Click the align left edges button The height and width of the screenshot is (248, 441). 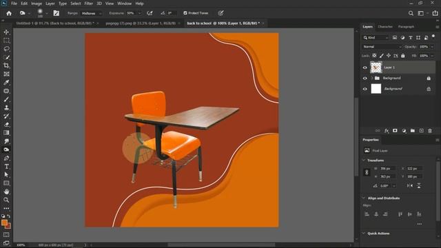367,214
